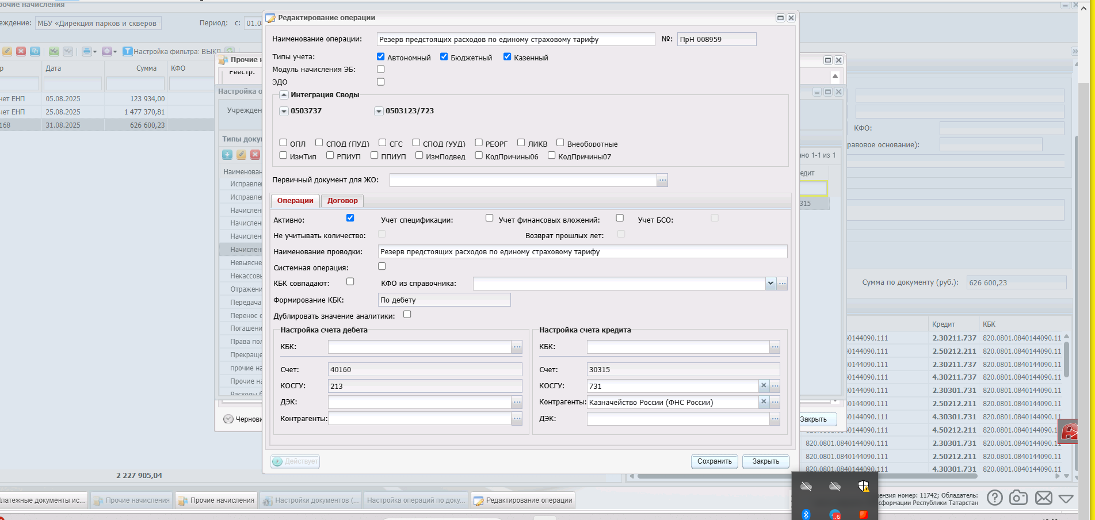Open debit ДЭК lookup button

pos(517,402)
